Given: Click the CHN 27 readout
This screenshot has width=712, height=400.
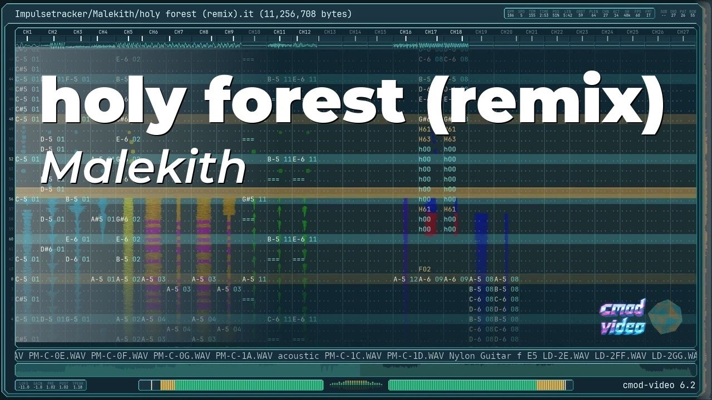Looking at the screenshot, I should (x=605, y=13).
